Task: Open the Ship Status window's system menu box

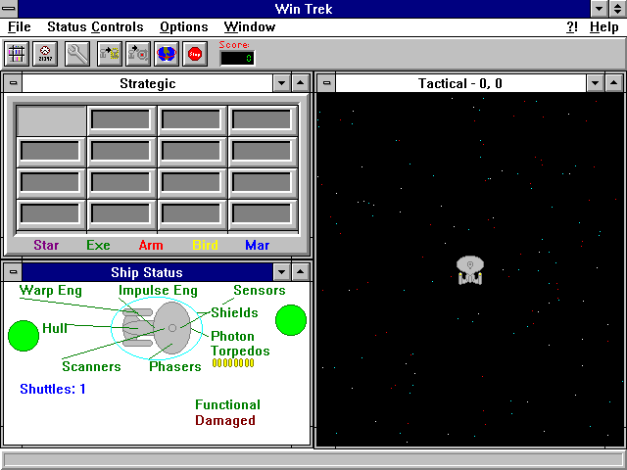Action: pos(13,272)
